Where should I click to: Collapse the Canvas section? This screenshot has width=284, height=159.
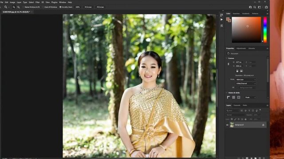click(227, 58)
